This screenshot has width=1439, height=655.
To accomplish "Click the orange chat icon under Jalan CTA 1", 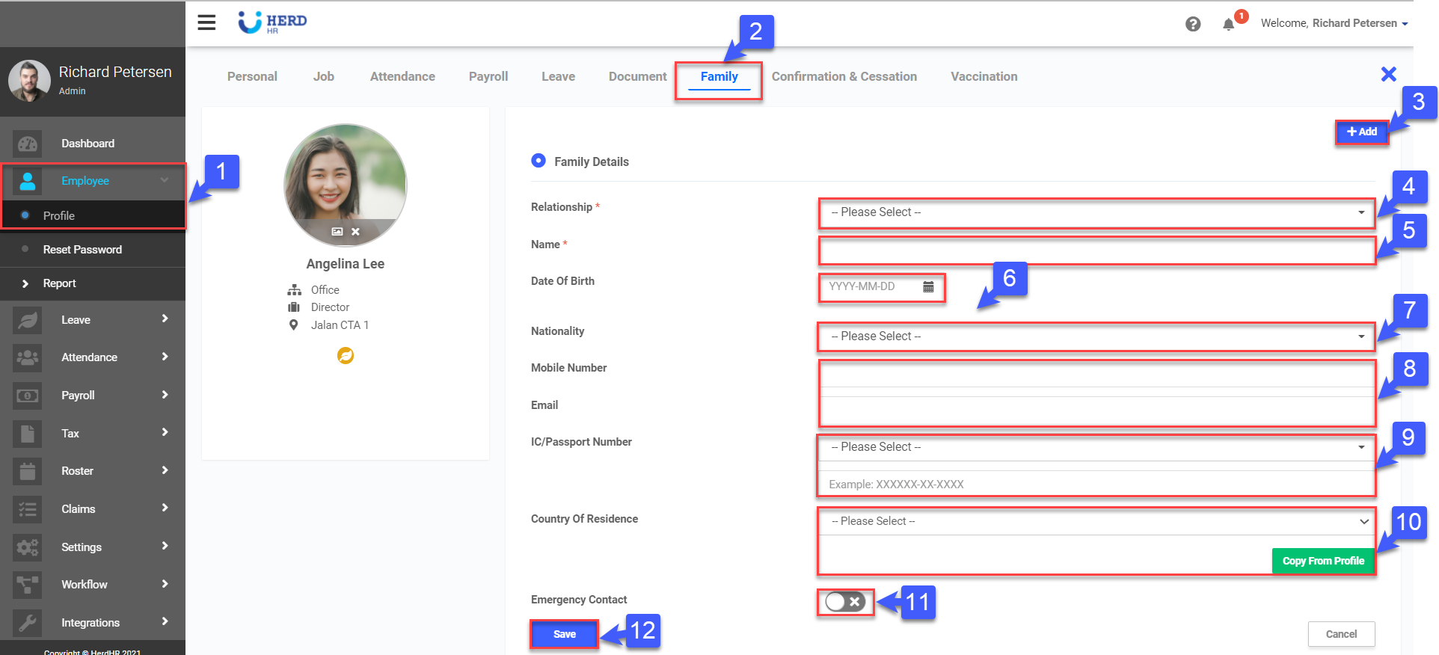I will (346, 355).
